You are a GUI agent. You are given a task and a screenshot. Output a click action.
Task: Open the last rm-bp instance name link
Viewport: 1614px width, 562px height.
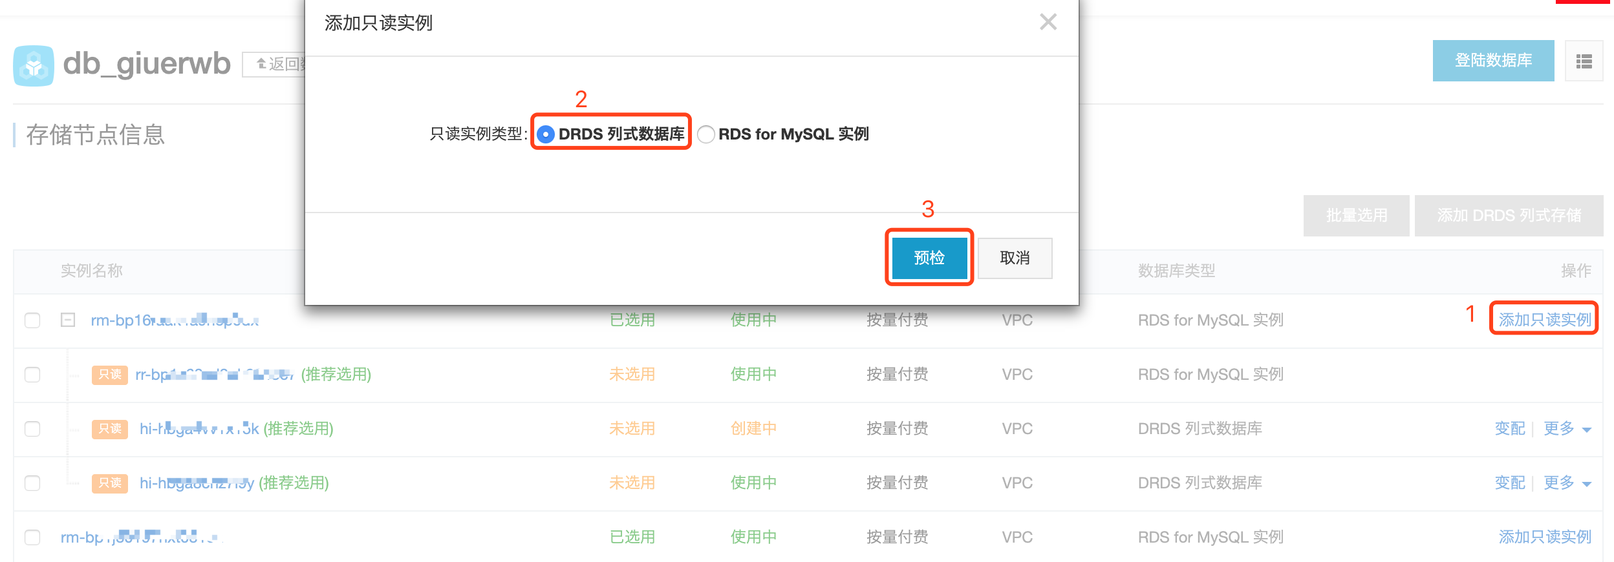[x=140, y=537]
